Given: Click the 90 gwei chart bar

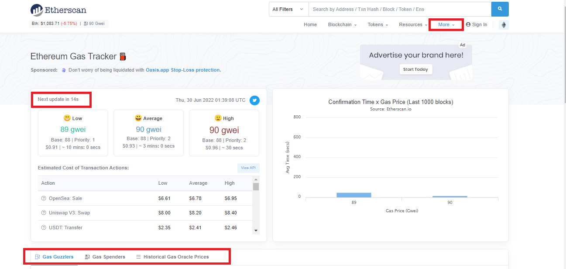Looking at the screenshot, I should [449, 197].
